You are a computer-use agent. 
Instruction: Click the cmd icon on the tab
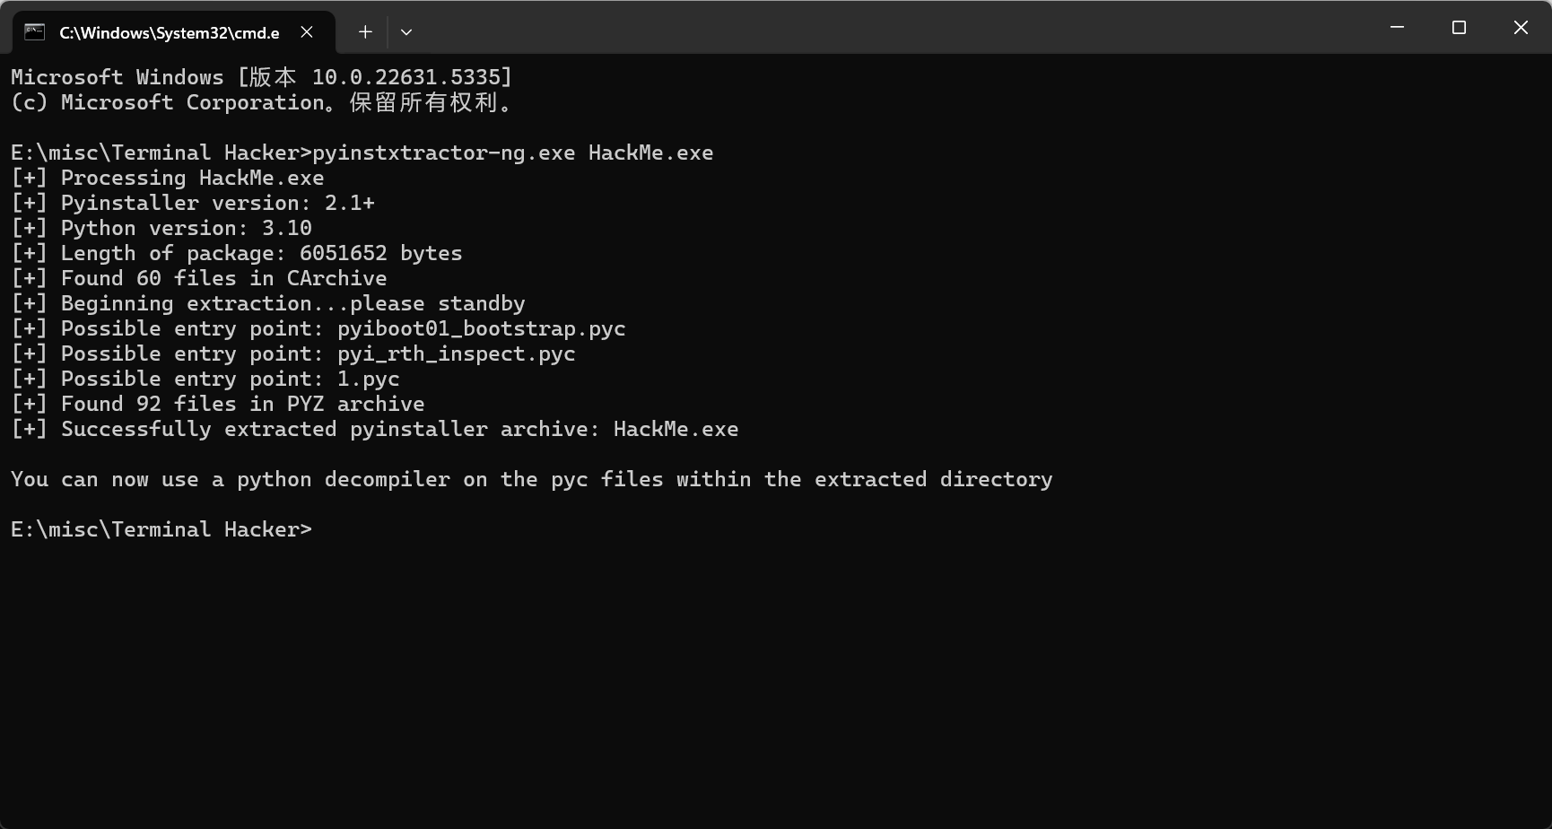(34, 32)
